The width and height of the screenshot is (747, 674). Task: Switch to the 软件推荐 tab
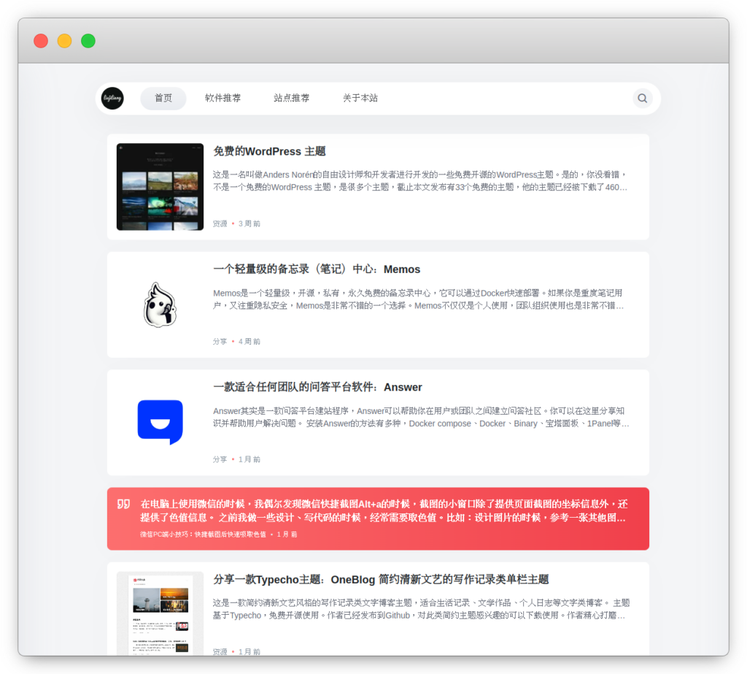222,98
